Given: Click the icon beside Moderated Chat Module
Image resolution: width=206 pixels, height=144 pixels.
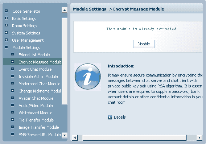Looking at the screenshot, I should 12,83.
